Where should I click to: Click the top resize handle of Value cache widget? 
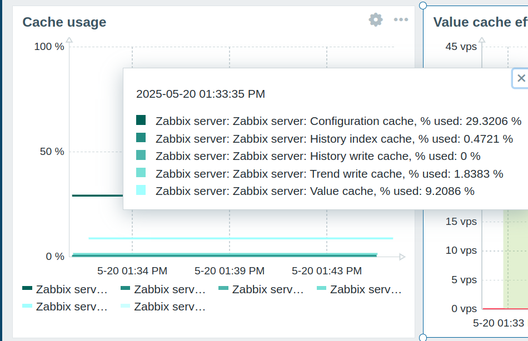[423, 6]
